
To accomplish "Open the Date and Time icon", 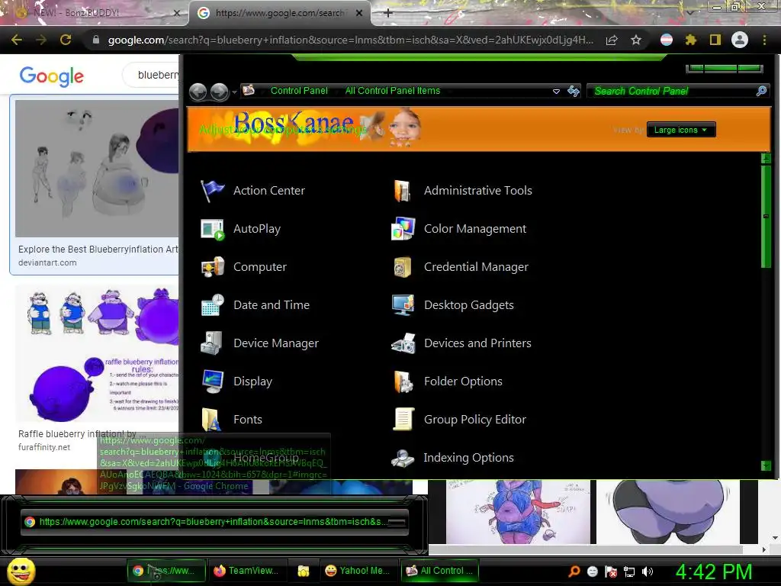I will click(212, 305).
